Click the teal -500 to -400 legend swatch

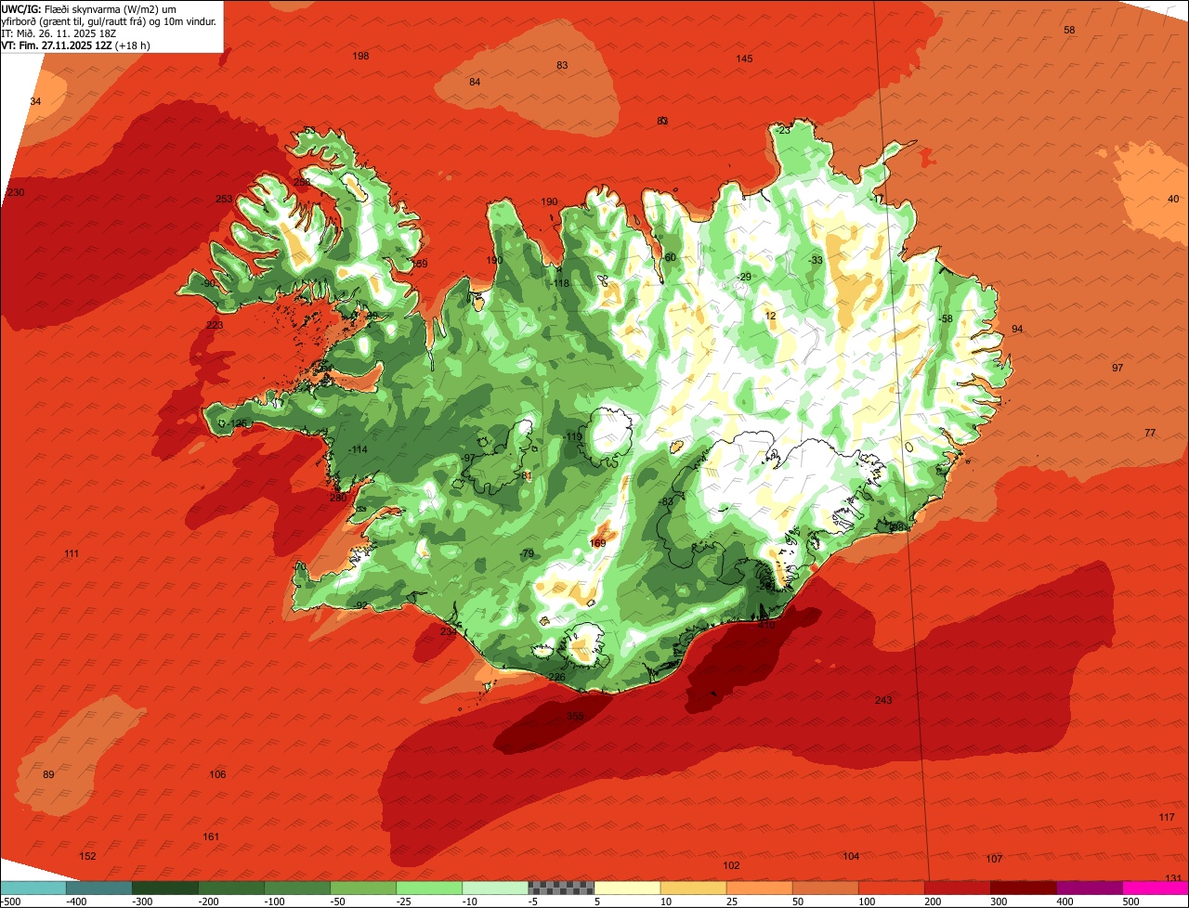pyautogui.click(x=33, y=888)
